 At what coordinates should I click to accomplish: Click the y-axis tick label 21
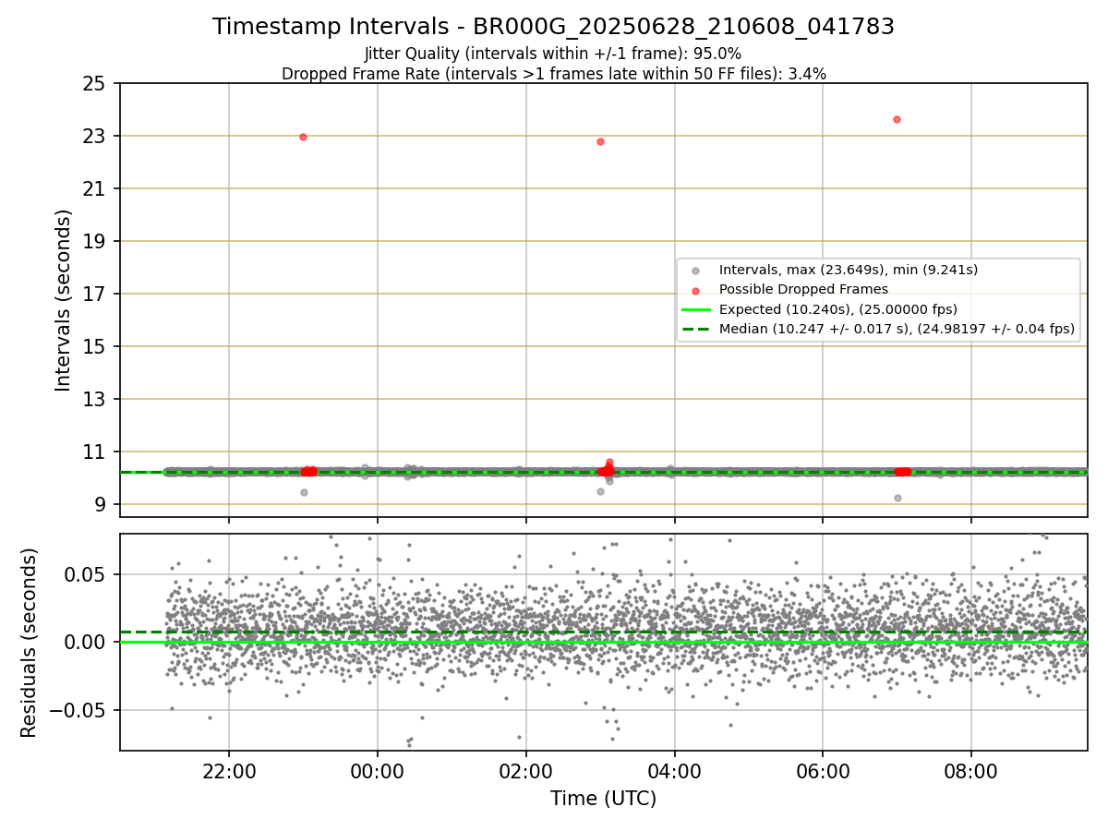point(94,189)
